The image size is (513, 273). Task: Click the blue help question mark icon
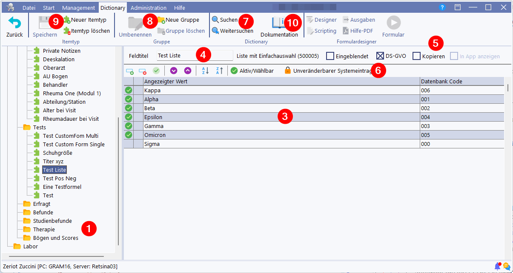pyautogui.click(x=442, y=8)
